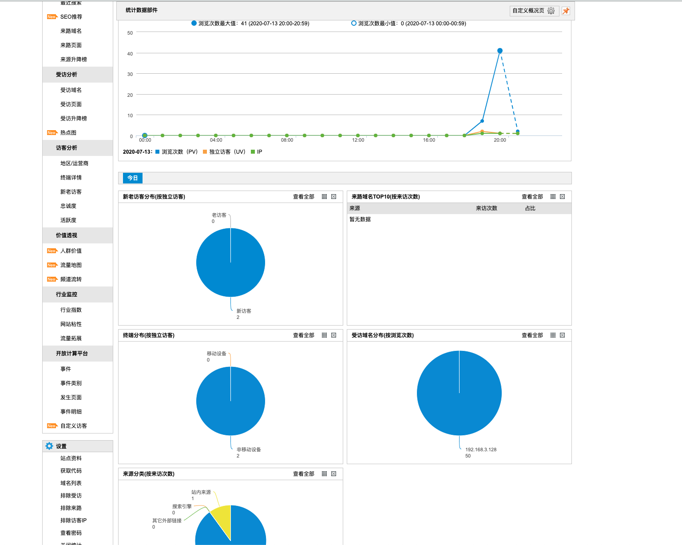Click the pin icon in the top header

(x=566, y=11)
